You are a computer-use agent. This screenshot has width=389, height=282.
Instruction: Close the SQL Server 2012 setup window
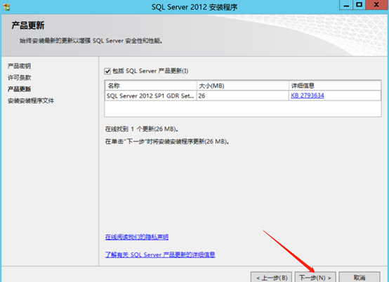tap(376, 5)
